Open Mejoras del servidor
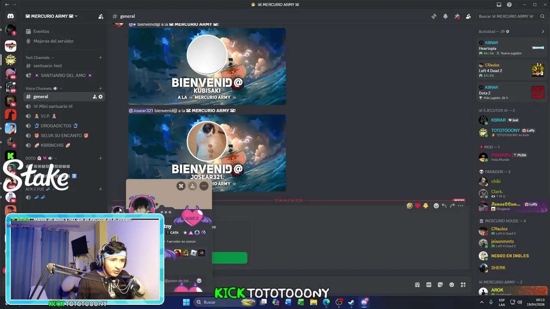 pos(53,41)
